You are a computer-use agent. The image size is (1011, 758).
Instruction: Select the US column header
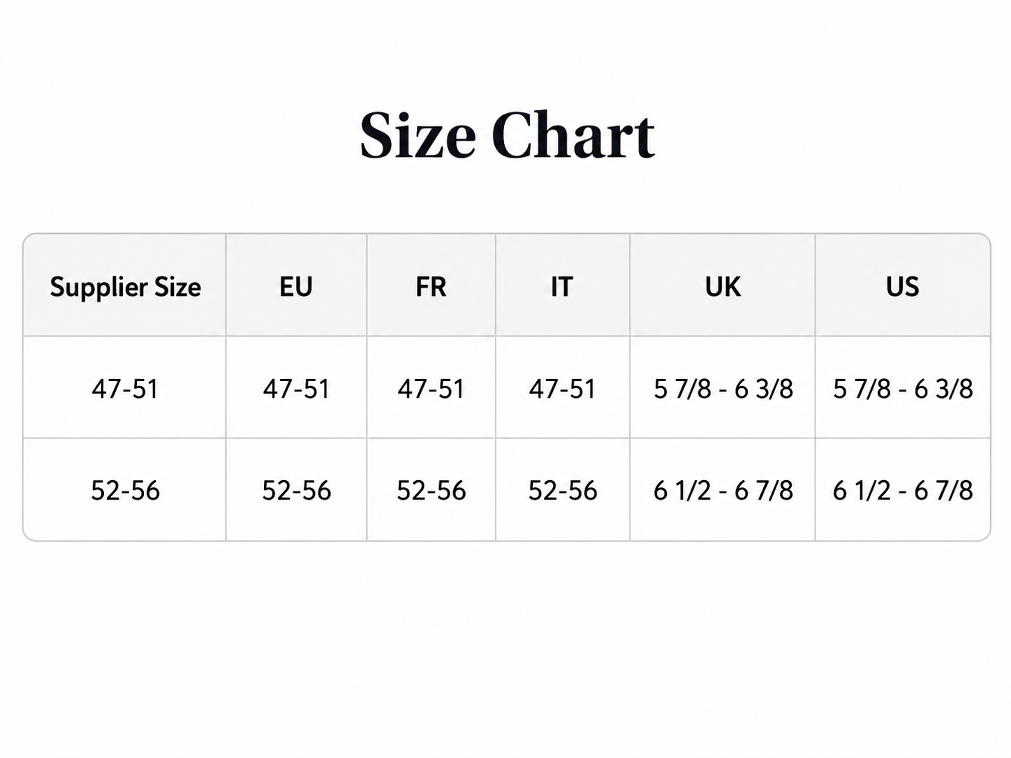[903, 285]
